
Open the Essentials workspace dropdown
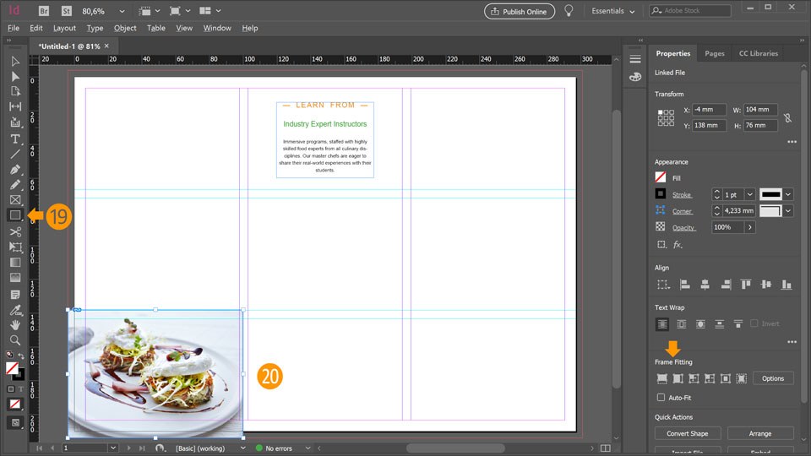coord(614,11)
